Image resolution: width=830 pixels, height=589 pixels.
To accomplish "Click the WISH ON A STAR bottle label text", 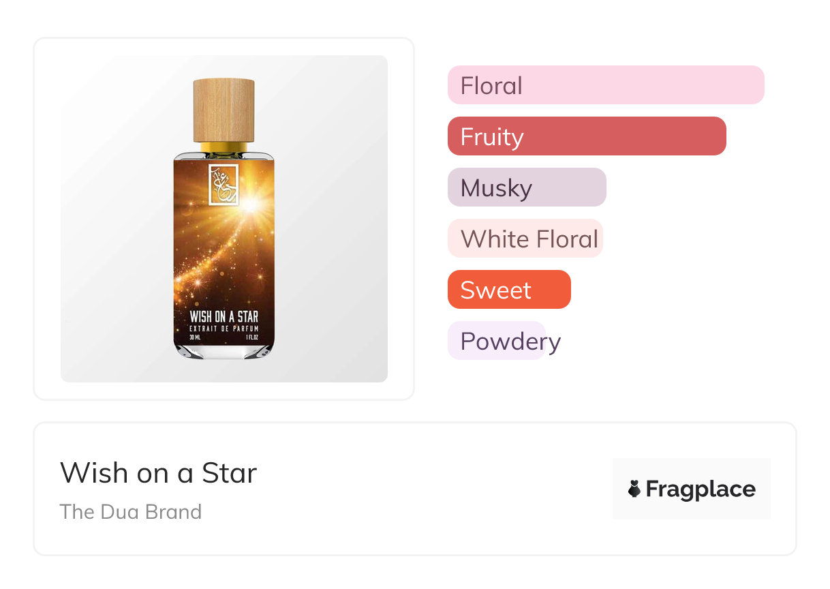I will click(224, 317).
